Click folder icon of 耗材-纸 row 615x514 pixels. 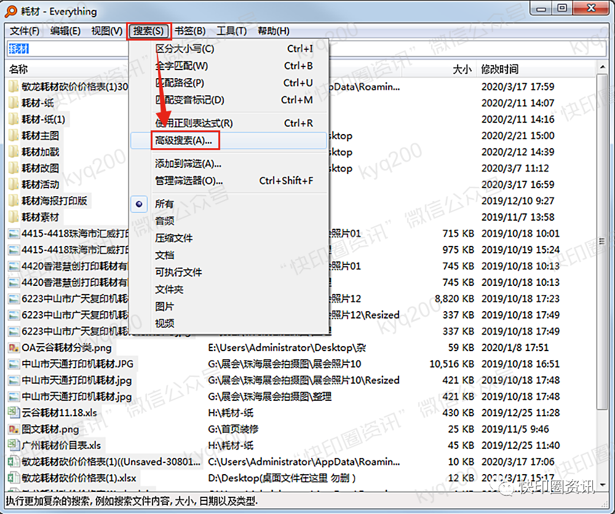coord(14,103)
